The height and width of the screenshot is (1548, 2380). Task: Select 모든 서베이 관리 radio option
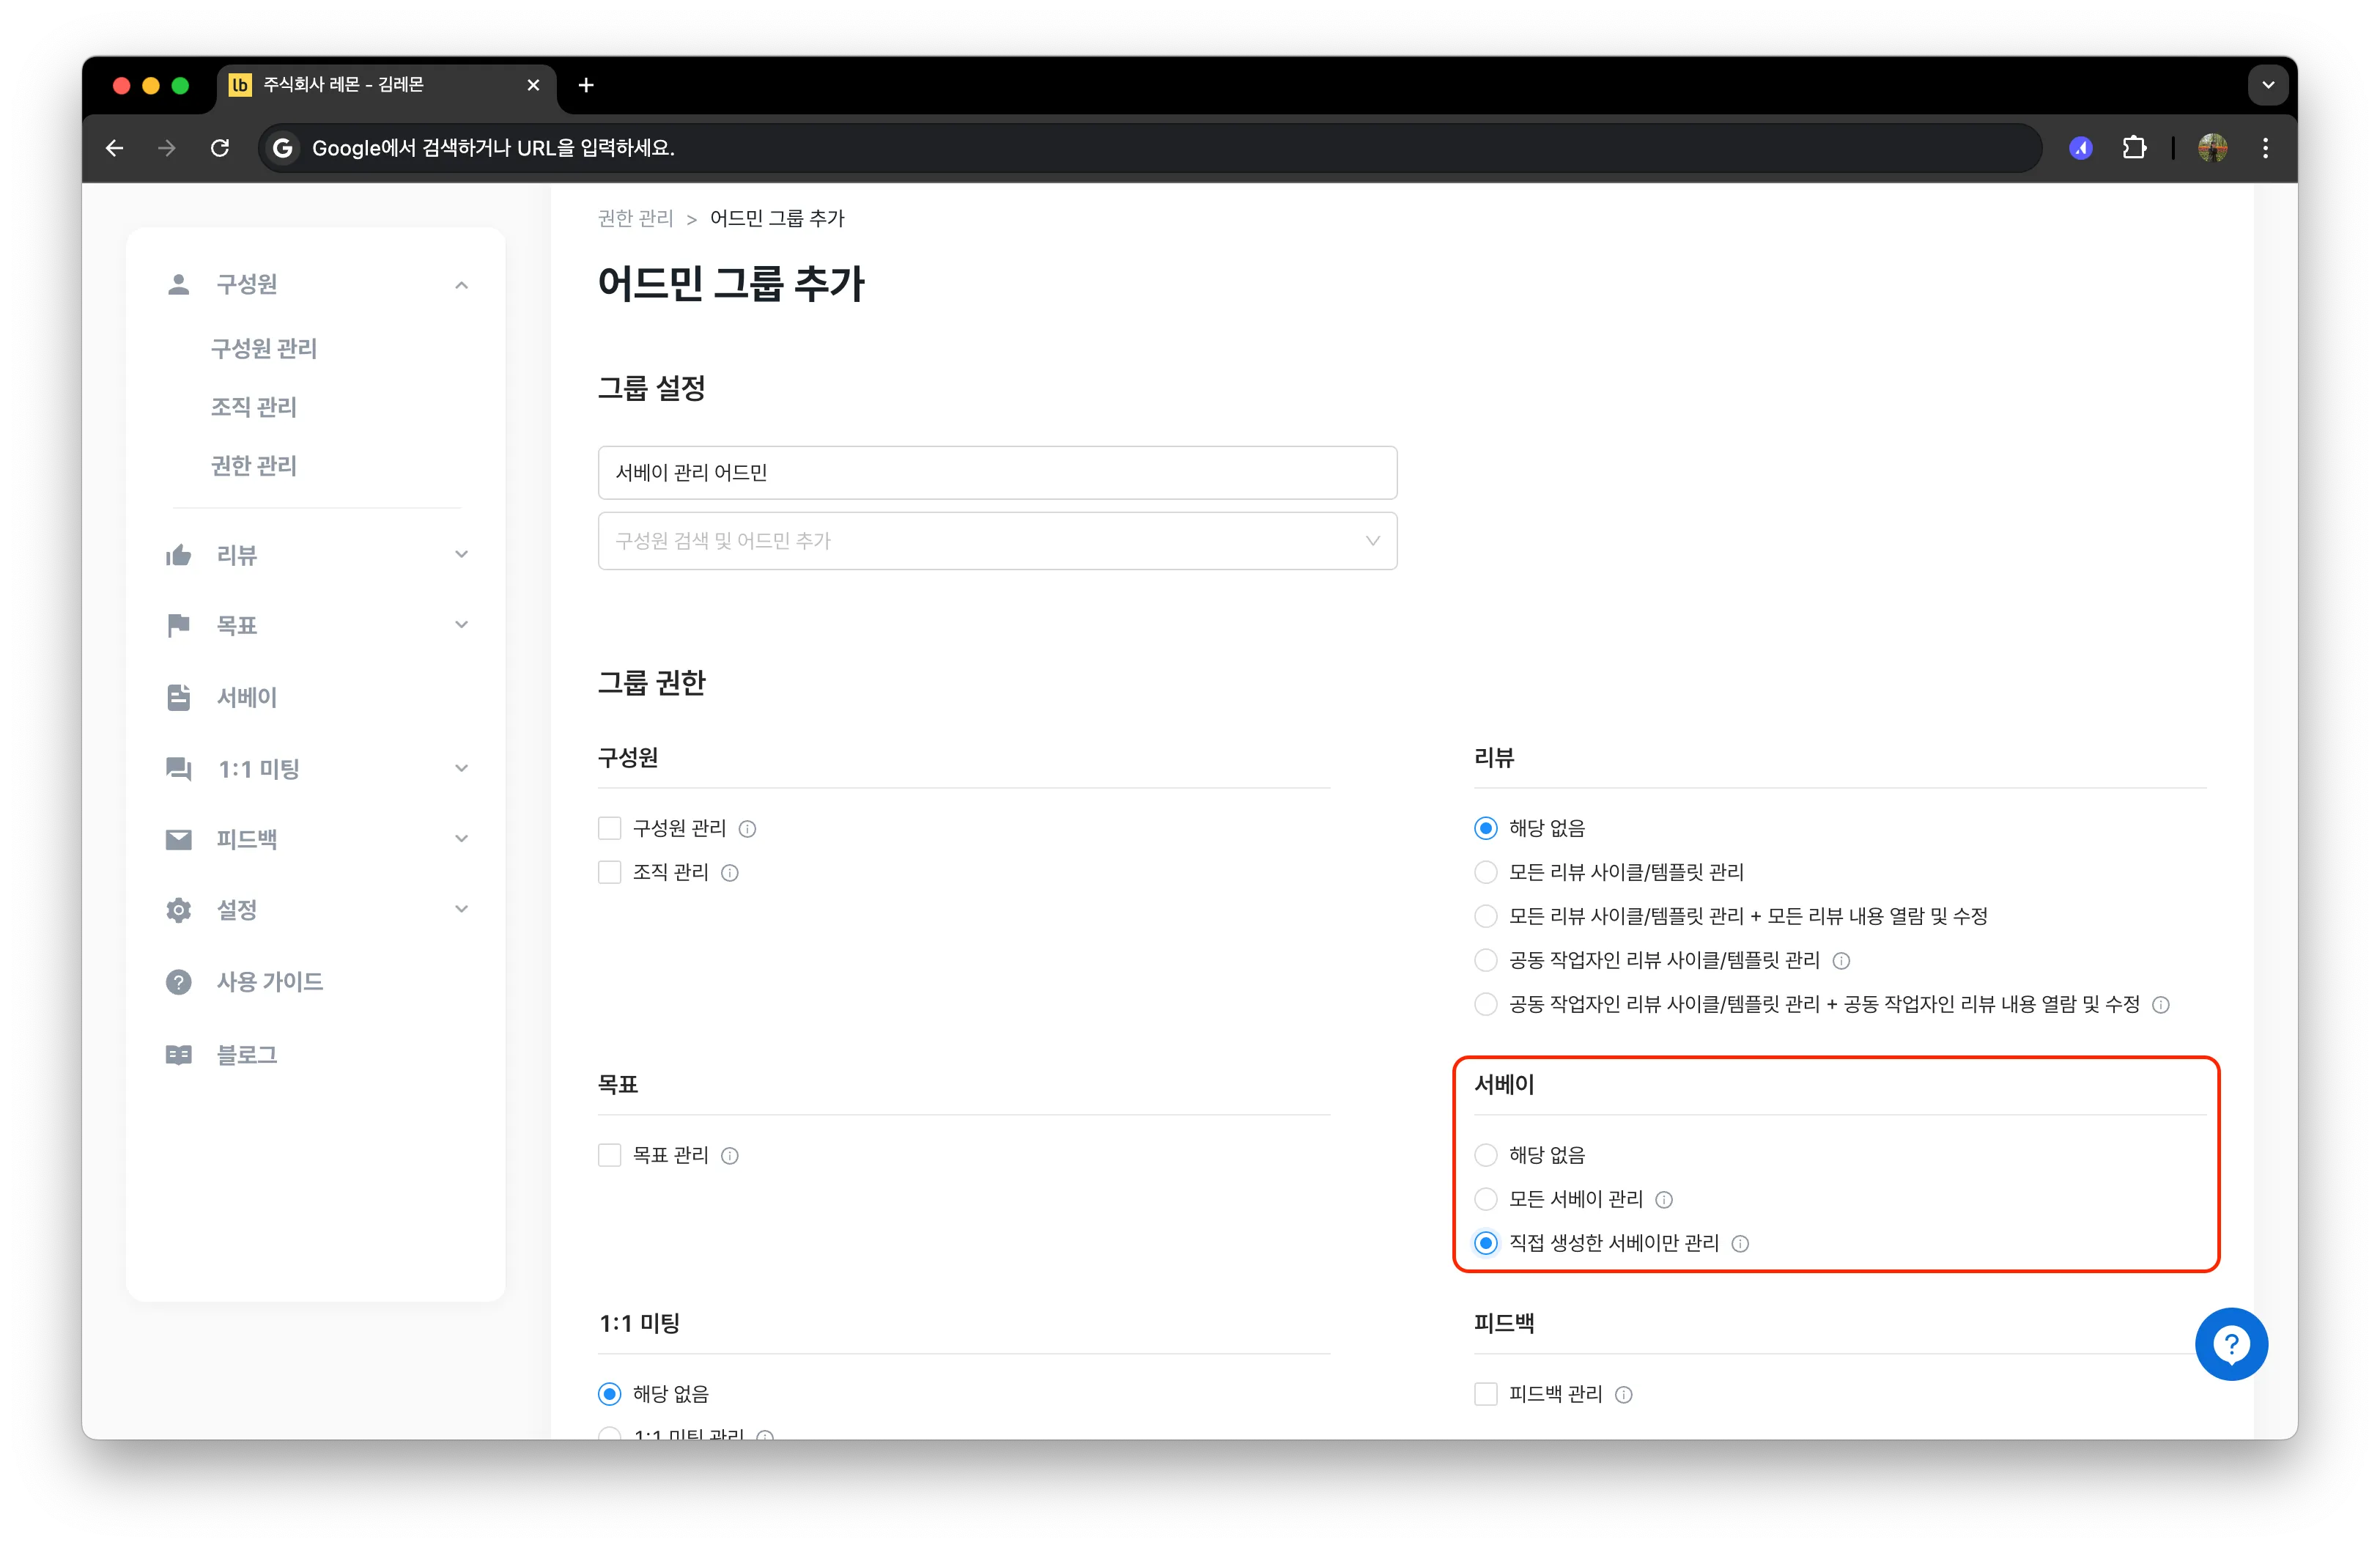pyautogui.click(x=1485, y=1199)
